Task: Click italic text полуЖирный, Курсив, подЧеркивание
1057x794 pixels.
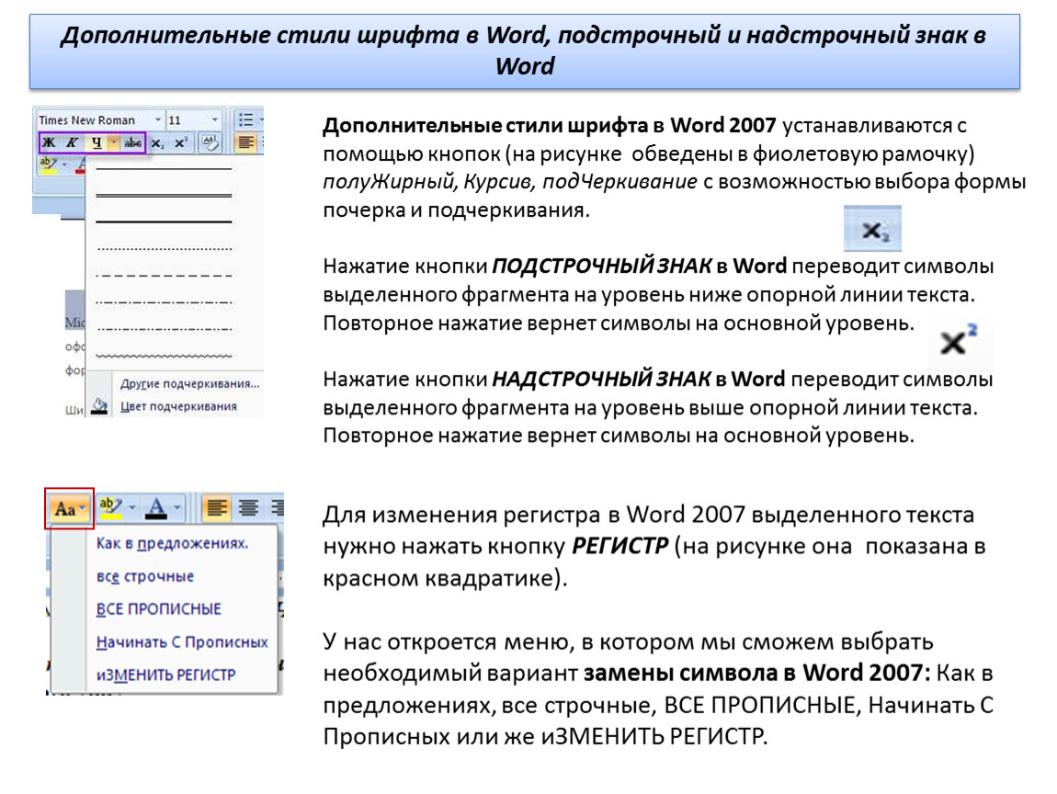Action: (x=509, y=182)
